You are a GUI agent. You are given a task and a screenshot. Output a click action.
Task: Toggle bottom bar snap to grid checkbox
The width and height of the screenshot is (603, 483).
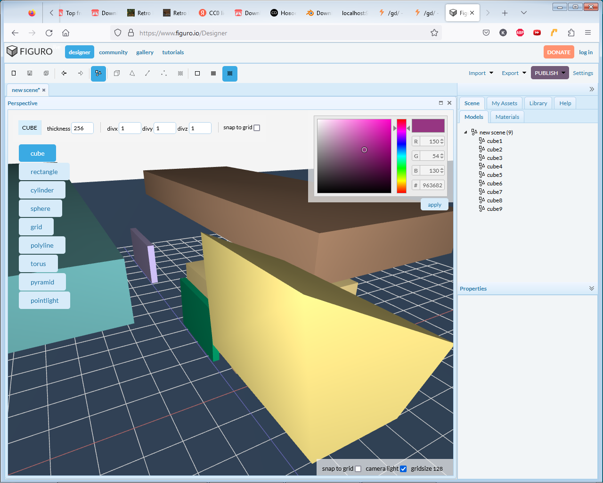click(x=358, y=469)
